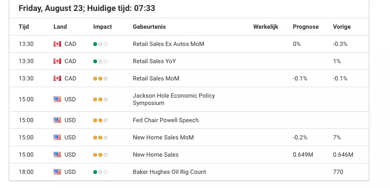This screenshot has width=390, height=188.
Task: Open the Fed Chair Powell Speech event
Action: pyautogui.click(x=166, y=120)
